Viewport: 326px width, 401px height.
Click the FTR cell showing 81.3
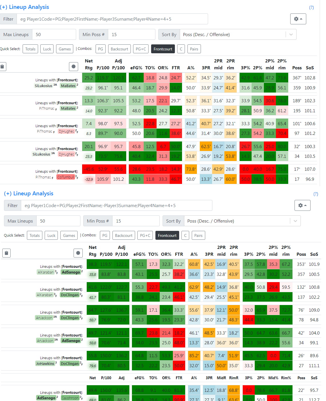[x=179, y=390]
